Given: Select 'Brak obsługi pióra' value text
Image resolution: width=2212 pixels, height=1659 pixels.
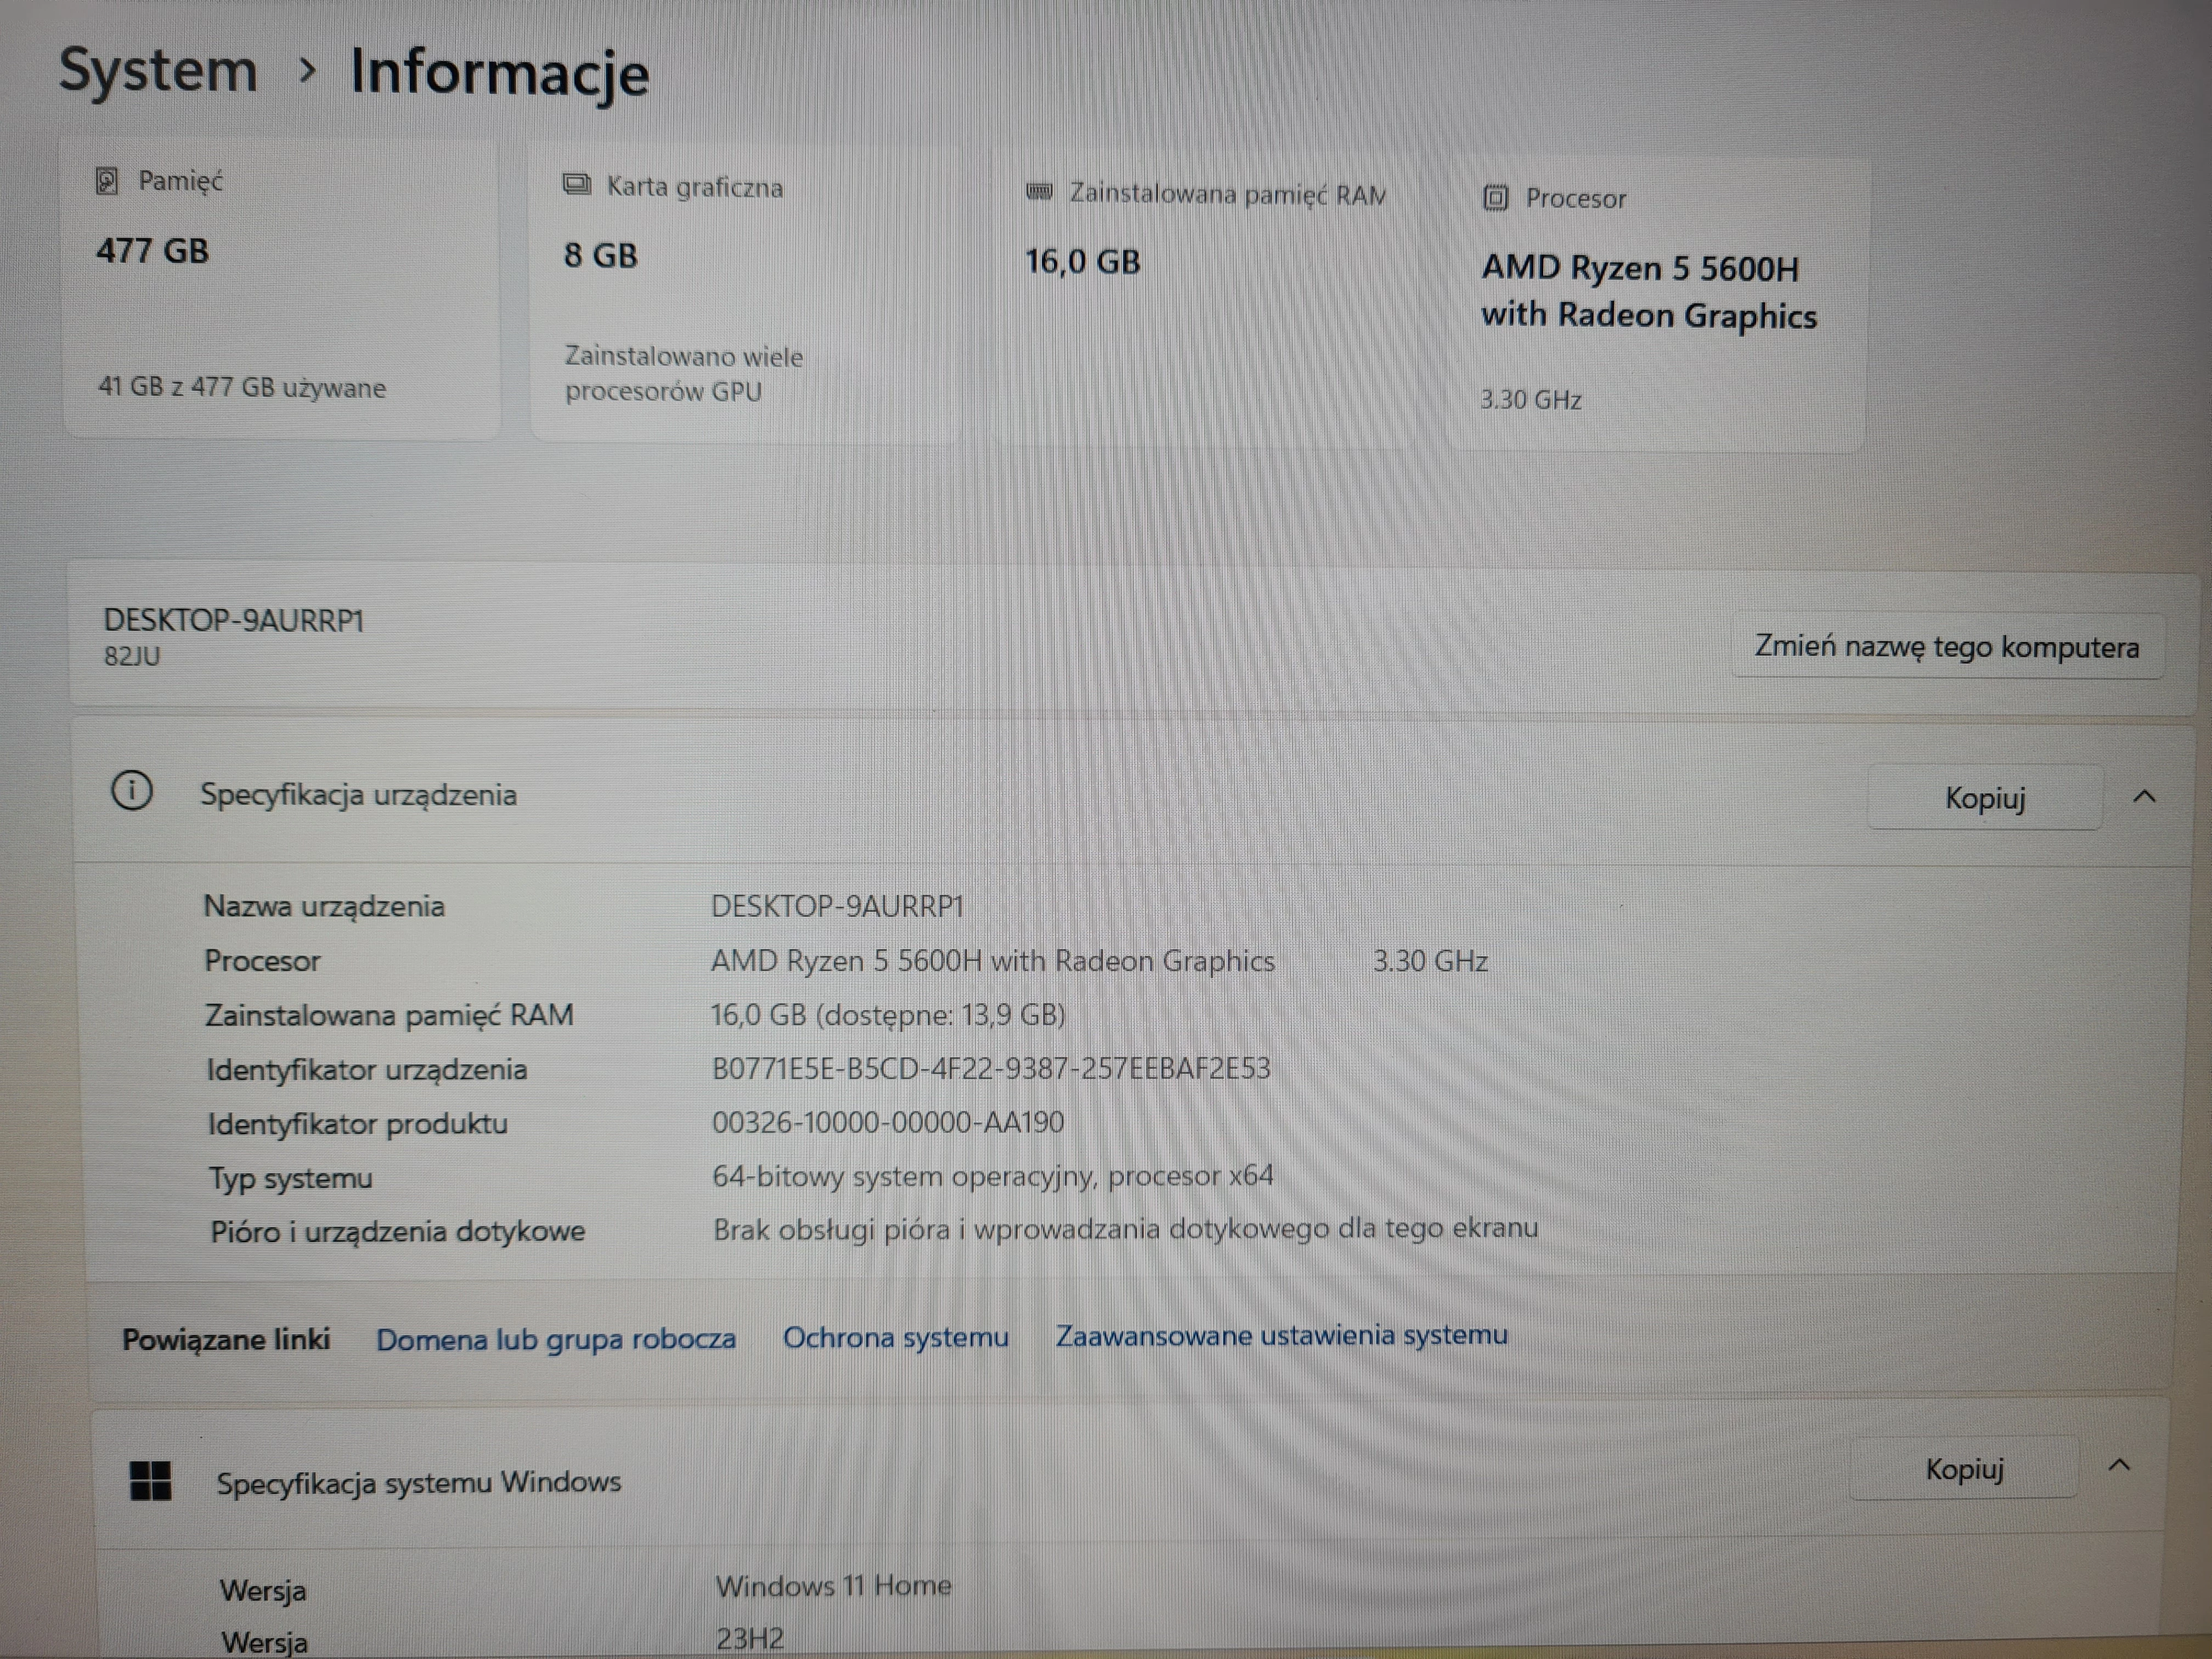Looking at the screenshot, I should click(1126, 1229).
